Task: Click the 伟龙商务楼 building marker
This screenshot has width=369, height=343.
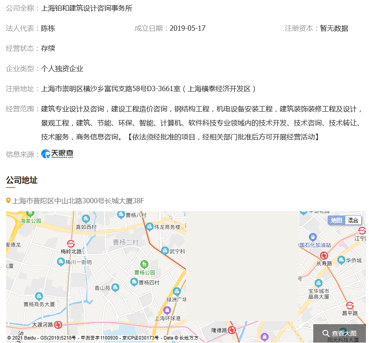Action: [150, 227]
